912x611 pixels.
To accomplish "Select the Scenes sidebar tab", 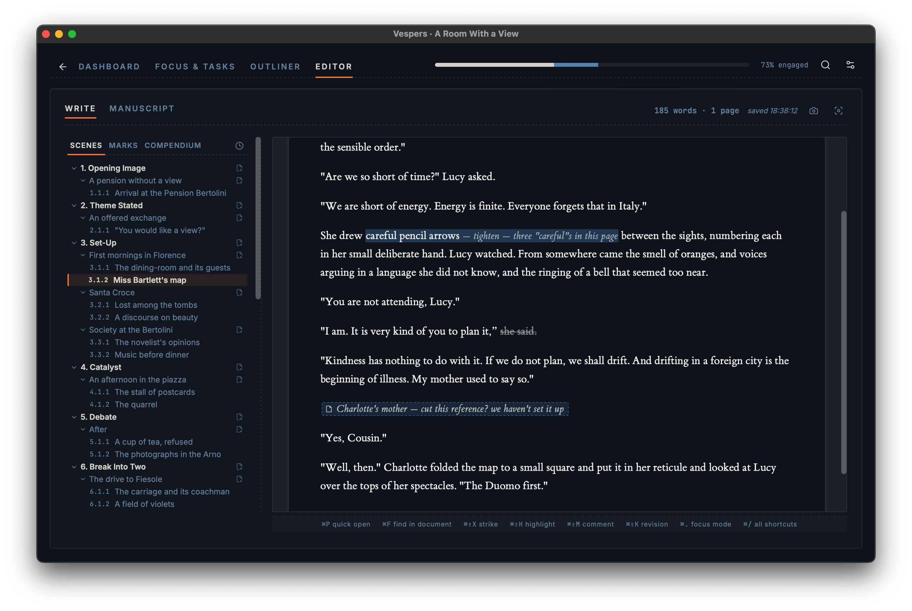I will point(86,145).
